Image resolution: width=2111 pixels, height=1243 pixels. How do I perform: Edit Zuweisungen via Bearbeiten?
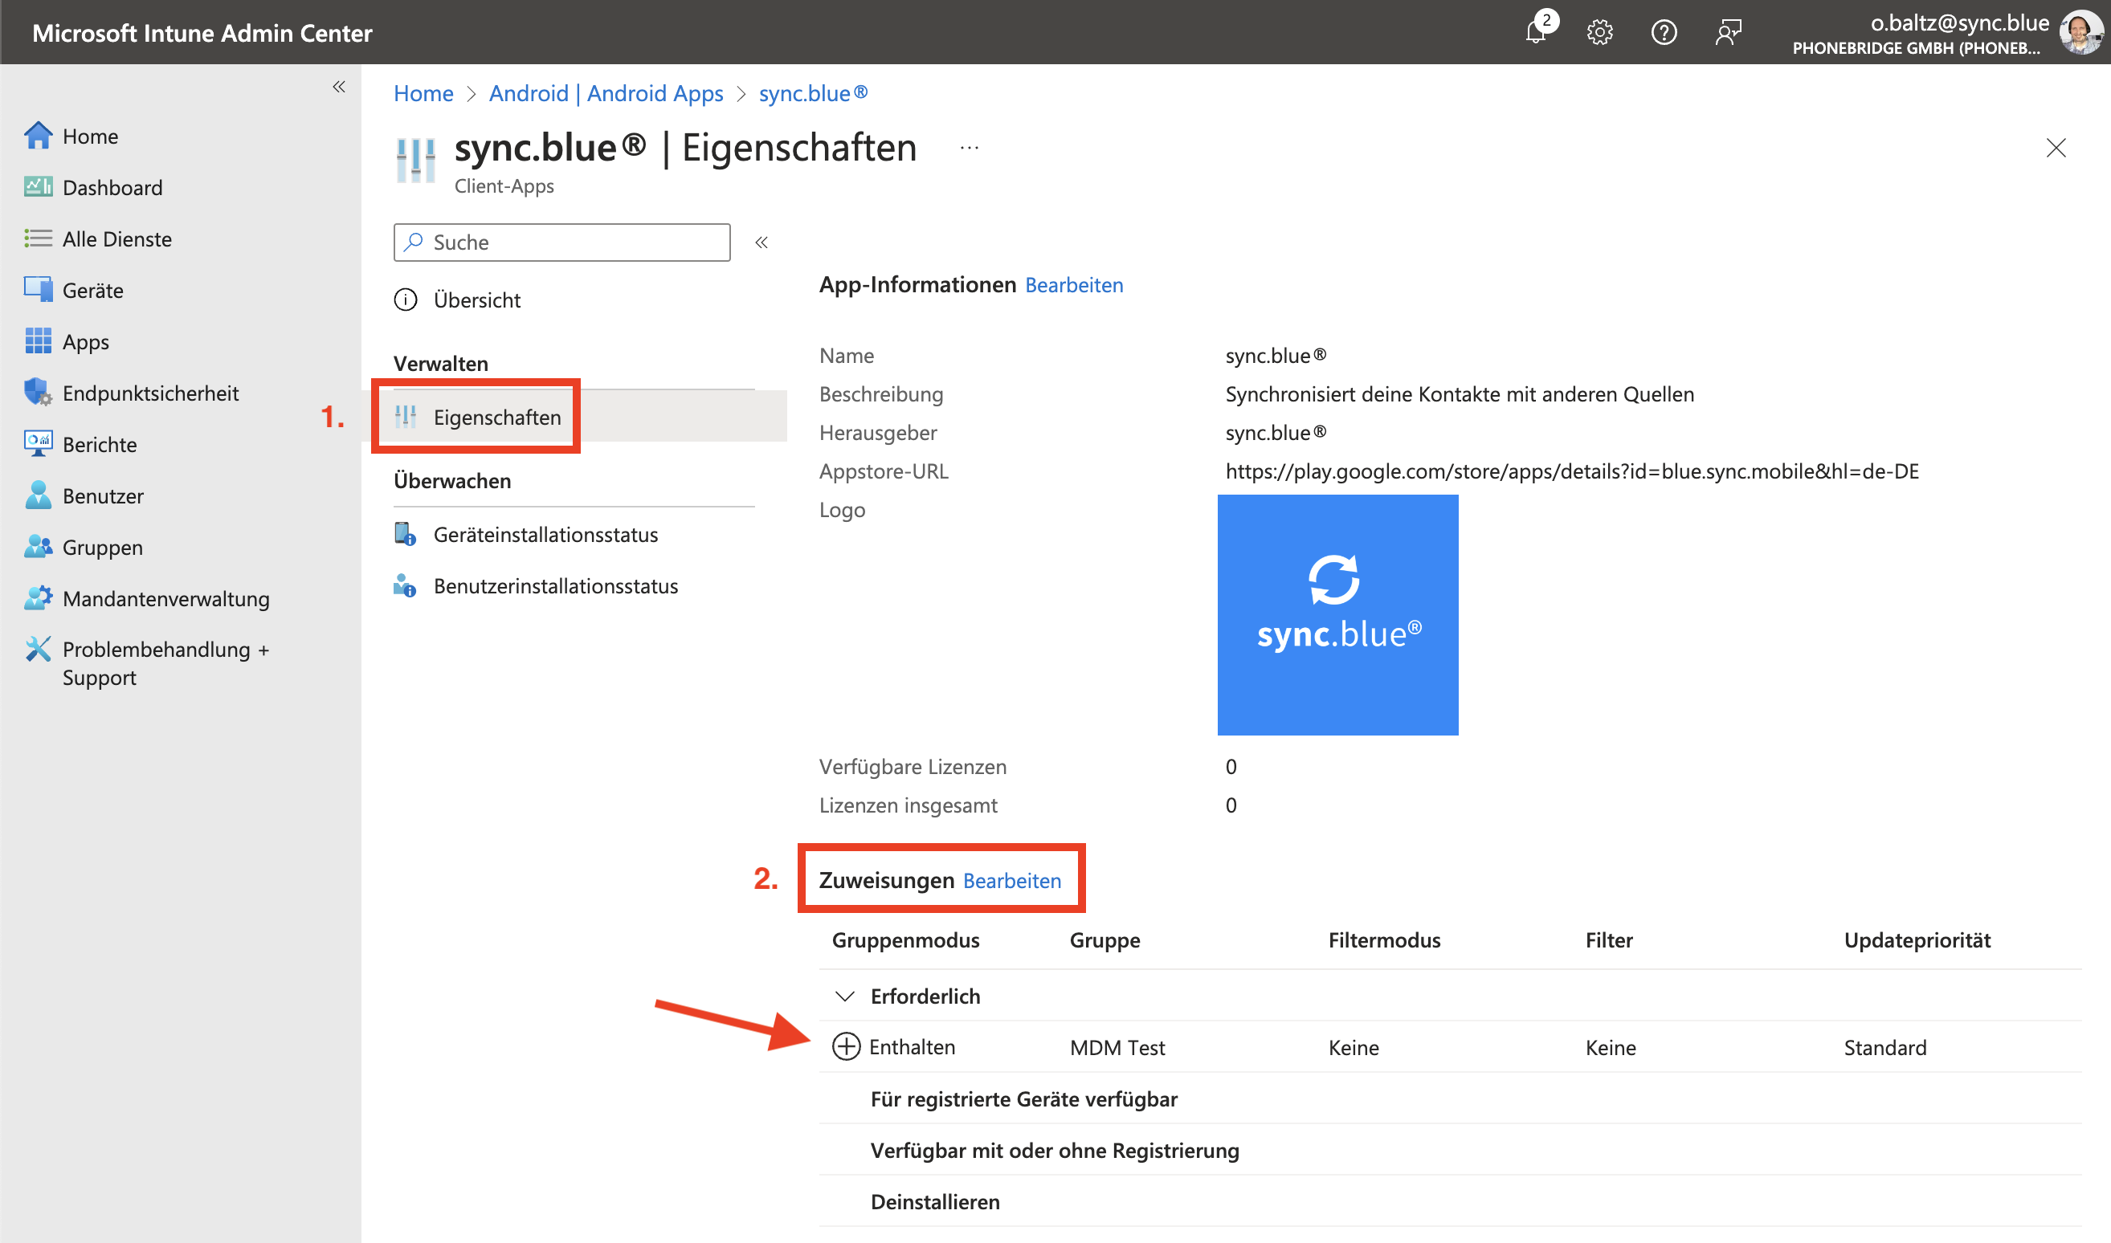pyautogui.click(x=1012, y=880)
